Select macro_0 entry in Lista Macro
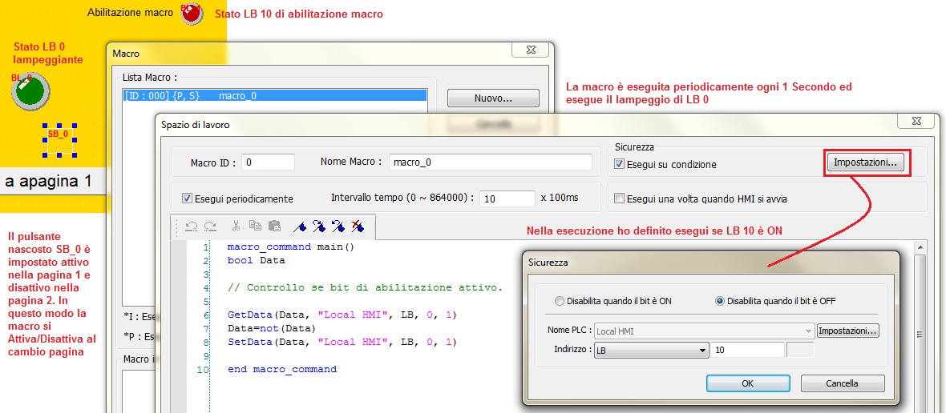946x413 pixels. [x=274, y=95]
